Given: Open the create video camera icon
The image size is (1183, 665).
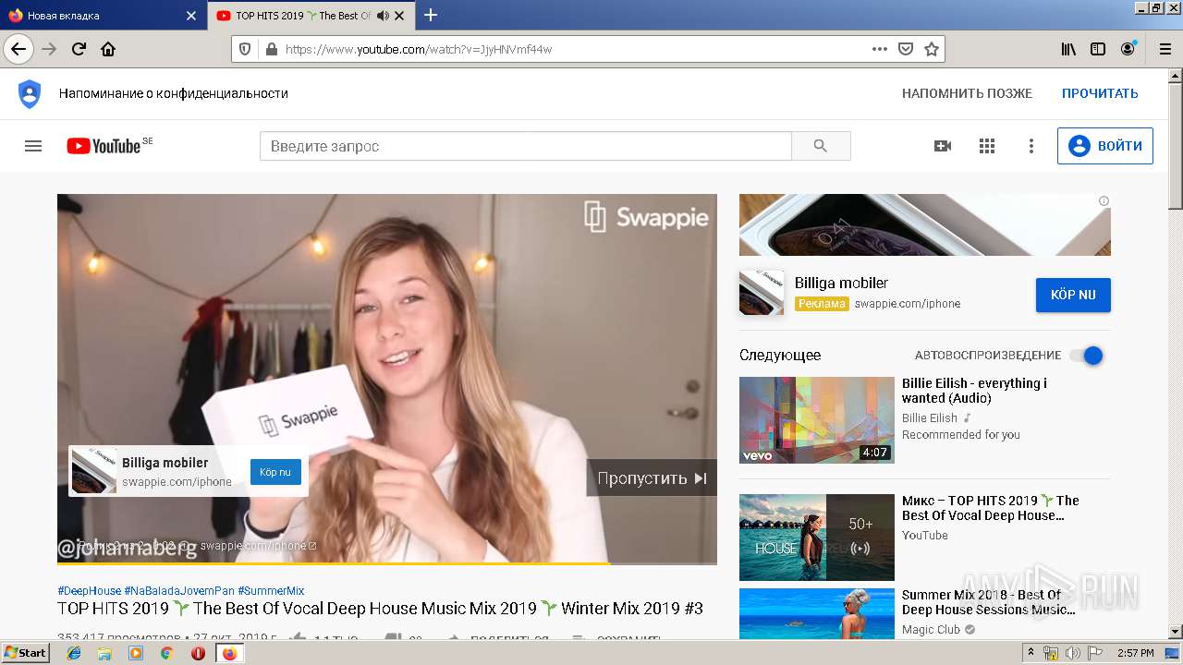Looking at the screenshot, I should click(x=943, y=146).
